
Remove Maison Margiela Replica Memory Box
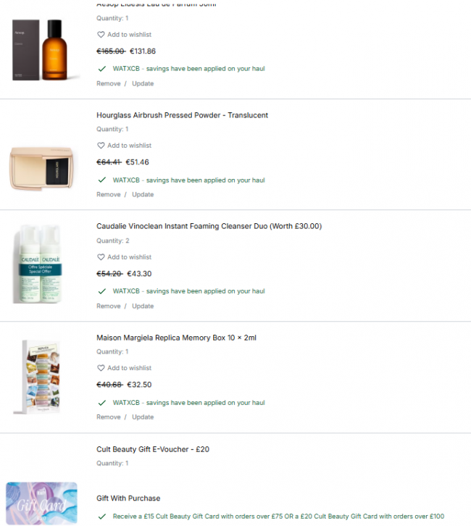(109, 417)
